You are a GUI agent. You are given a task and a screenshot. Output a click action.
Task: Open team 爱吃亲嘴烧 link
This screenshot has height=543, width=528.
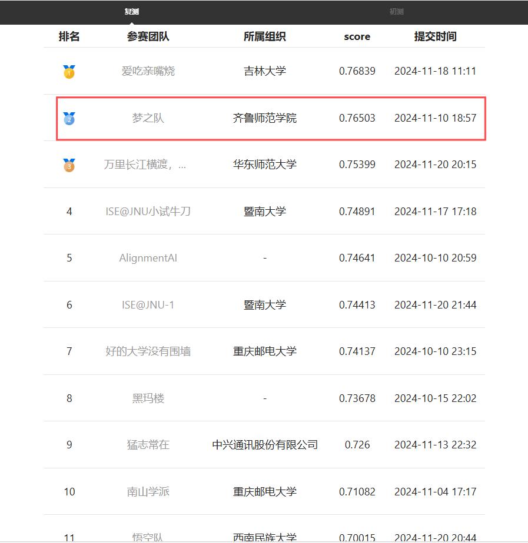tap(148, 72)
